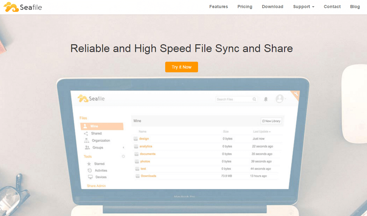This screenshot has height=216, width=367.
Task: Click the library icon beside design
Action: [x=135, y=139]
